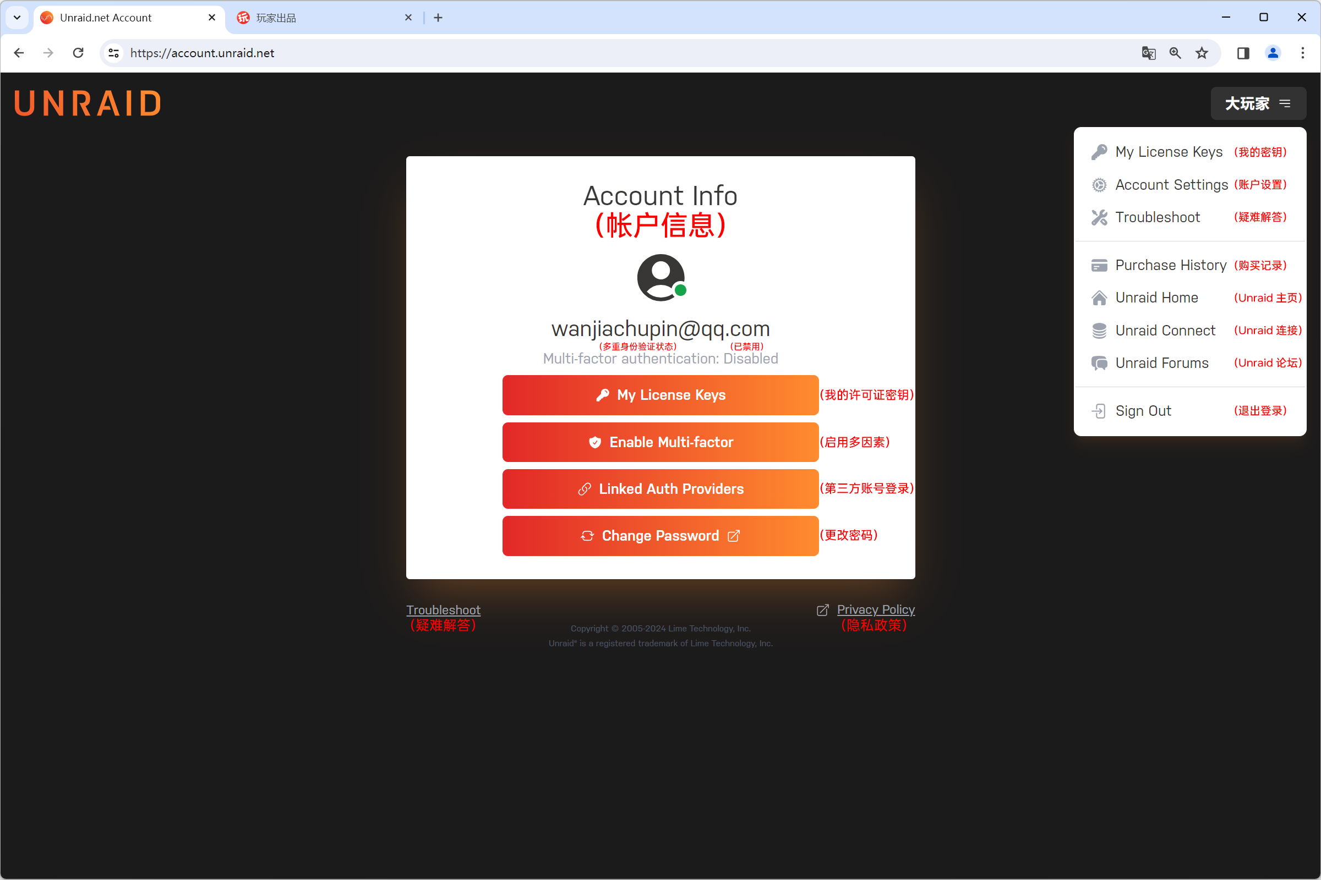Screen dimensions: 1321x880
Task: Open the browser three-dot menu
Action: point(1302,53)
